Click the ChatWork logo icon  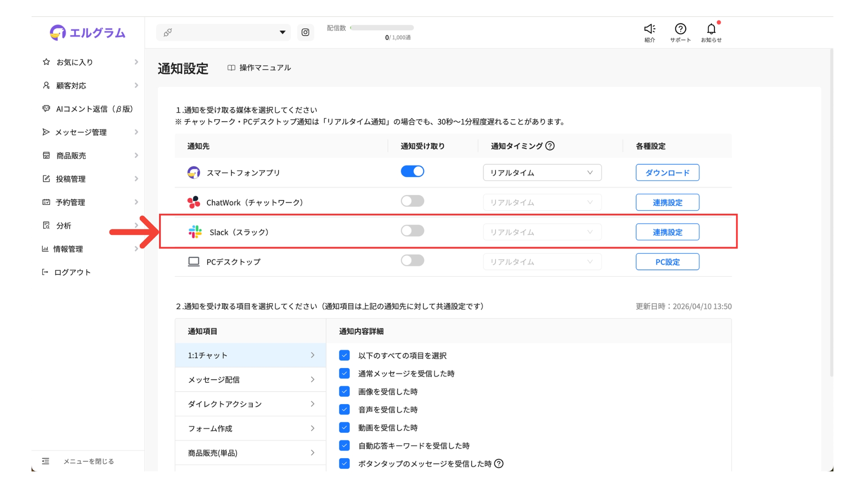point(194,202)
